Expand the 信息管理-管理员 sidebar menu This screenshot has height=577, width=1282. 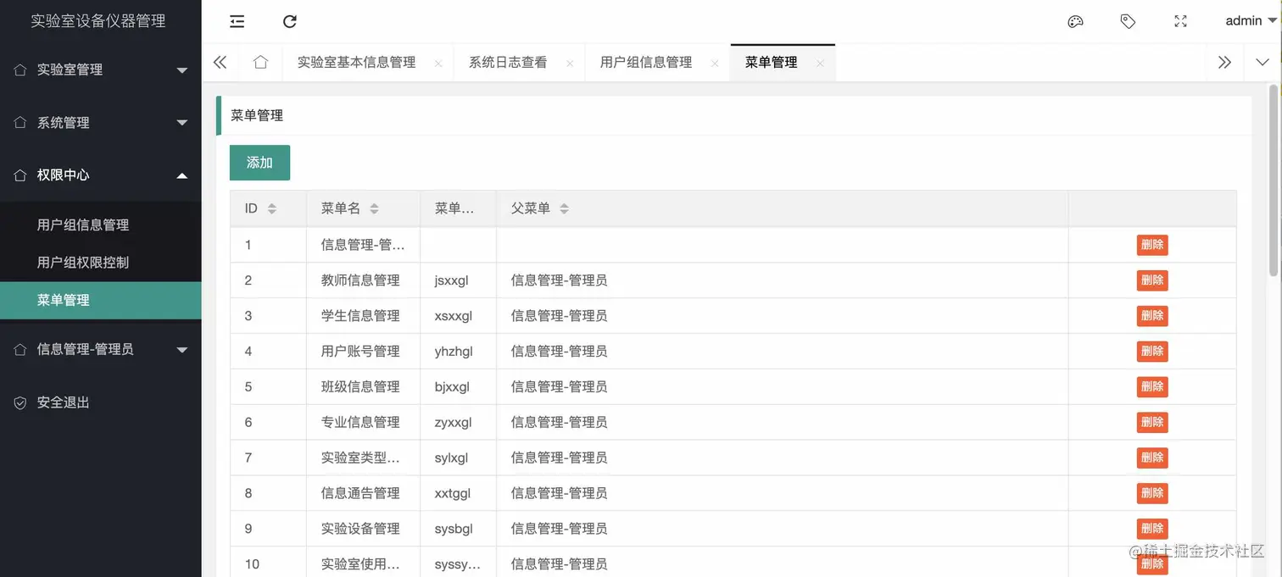pyautogui.click(x=101, y=349)
